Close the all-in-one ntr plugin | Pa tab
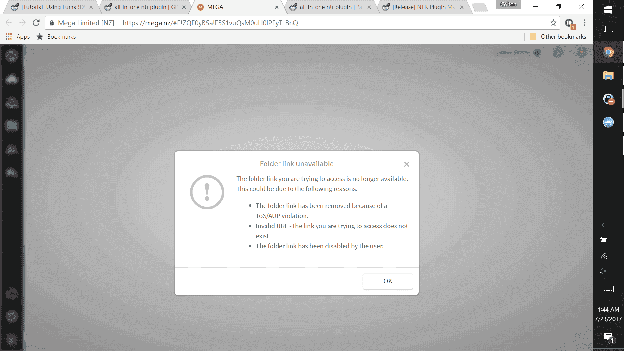This screenshot has width=624, height=351. 369,7
